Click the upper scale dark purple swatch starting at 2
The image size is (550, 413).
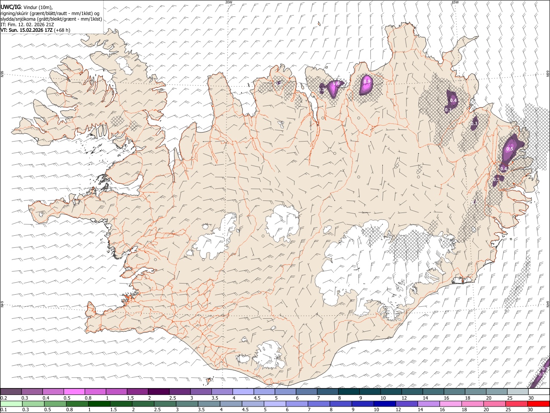point(159,392)
